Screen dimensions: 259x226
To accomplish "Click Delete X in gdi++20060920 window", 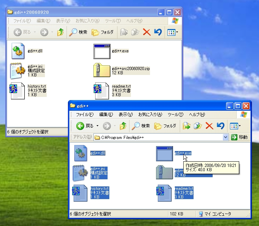I will pos(147,32).
